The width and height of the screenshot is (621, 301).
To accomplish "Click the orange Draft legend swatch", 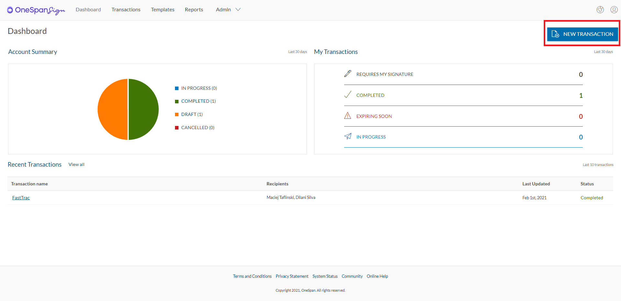I will (x=177, y=114).
